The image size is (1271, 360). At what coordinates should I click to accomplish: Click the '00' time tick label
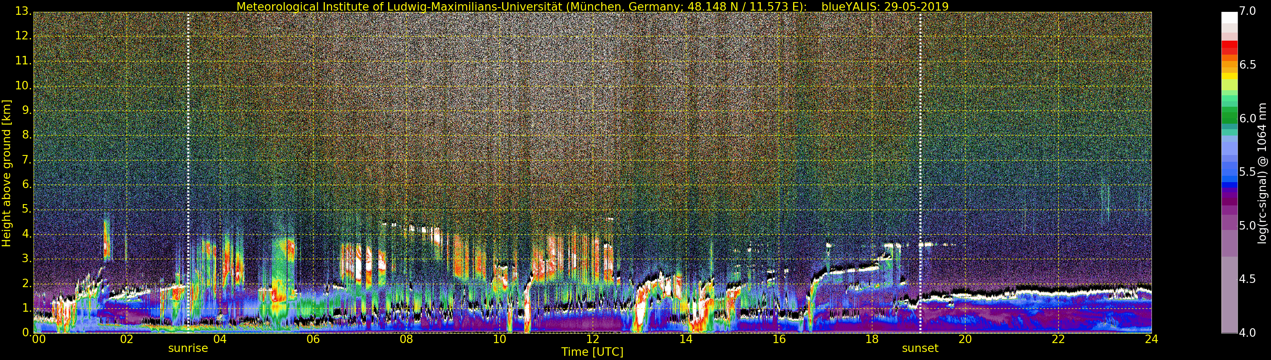pyautogui.click(x=39, y=339)
